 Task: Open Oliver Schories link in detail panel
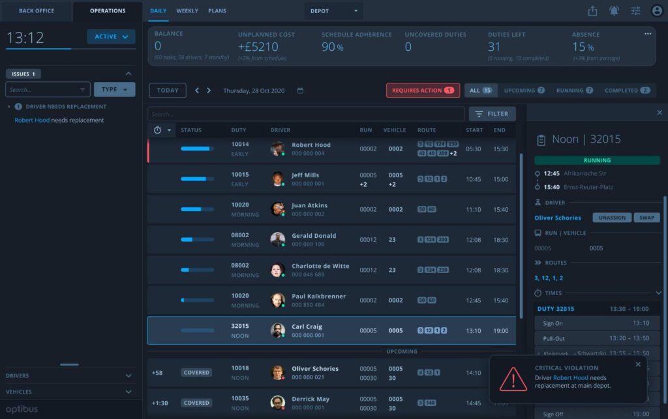click(x=558, y=218)
